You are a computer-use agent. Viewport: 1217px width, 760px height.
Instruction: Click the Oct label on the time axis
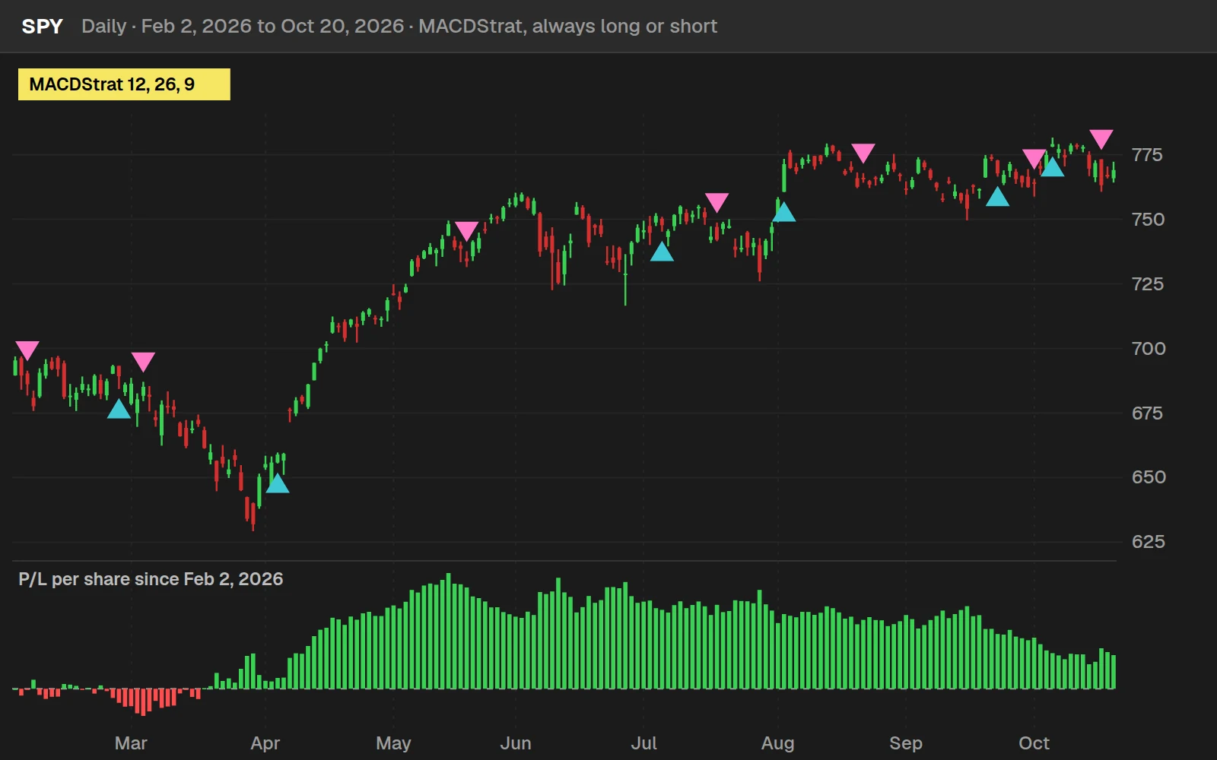(1034, 743)
